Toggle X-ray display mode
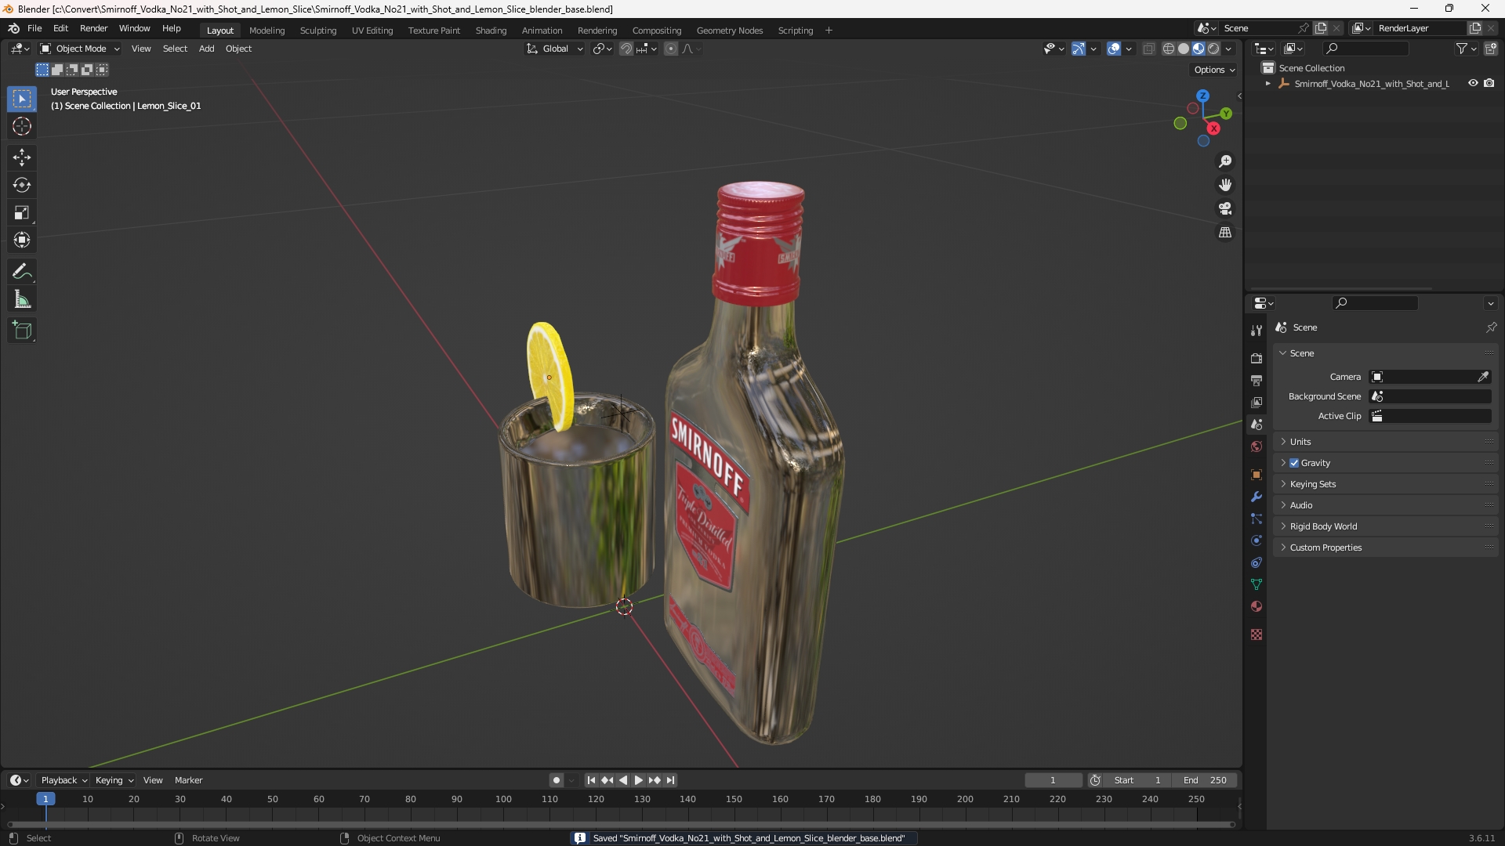 click(1148, 49)
